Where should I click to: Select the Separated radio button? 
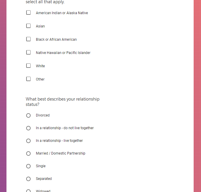tap(29, 179)
